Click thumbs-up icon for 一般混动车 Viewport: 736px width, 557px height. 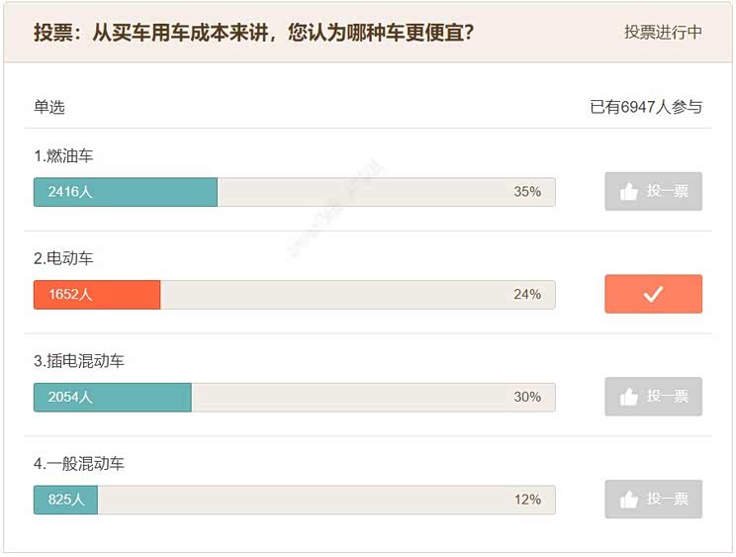coord(629,500)
